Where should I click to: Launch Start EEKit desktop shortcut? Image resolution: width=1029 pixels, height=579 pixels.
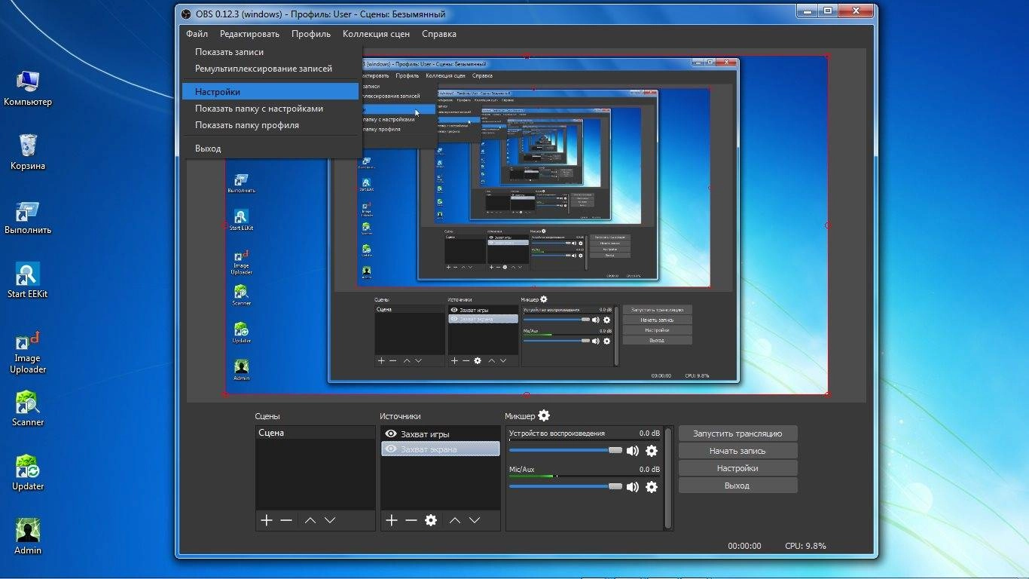coord(28,280)
